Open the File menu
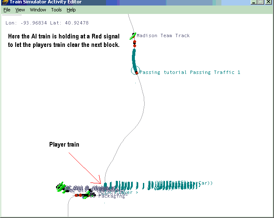This screenshot has width=274, height=218. pyautogui.click(x=7, y=10)
